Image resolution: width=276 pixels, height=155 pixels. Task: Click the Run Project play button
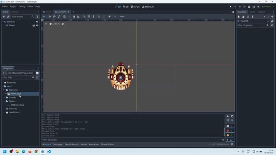(230, 7)
